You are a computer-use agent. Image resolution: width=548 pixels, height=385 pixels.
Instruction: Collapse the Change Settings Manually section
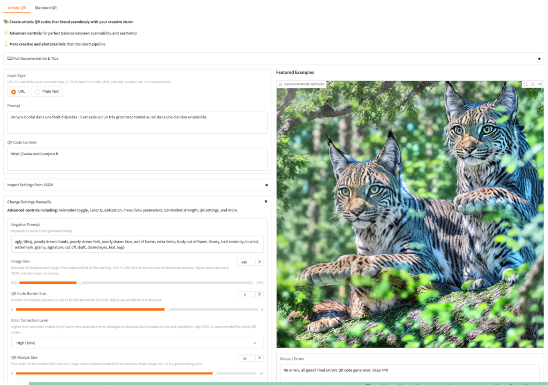coord(266,202)
